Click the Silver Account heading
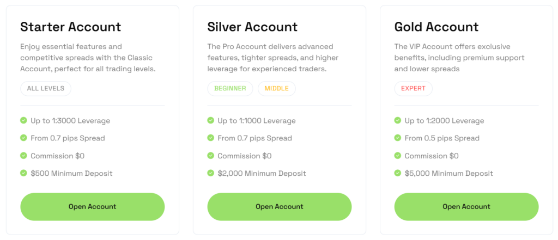Image resolution: width=558 pixels, height=240 pixels. click(x=252, y=27)
